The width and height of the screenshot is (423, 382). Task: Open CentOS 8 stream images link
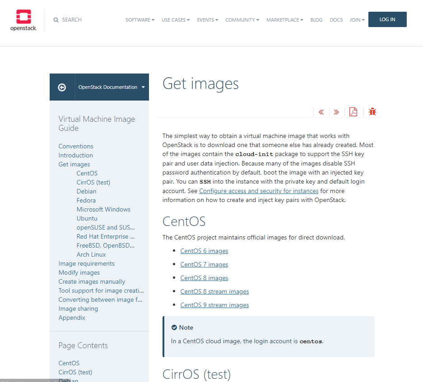point(214,291)
